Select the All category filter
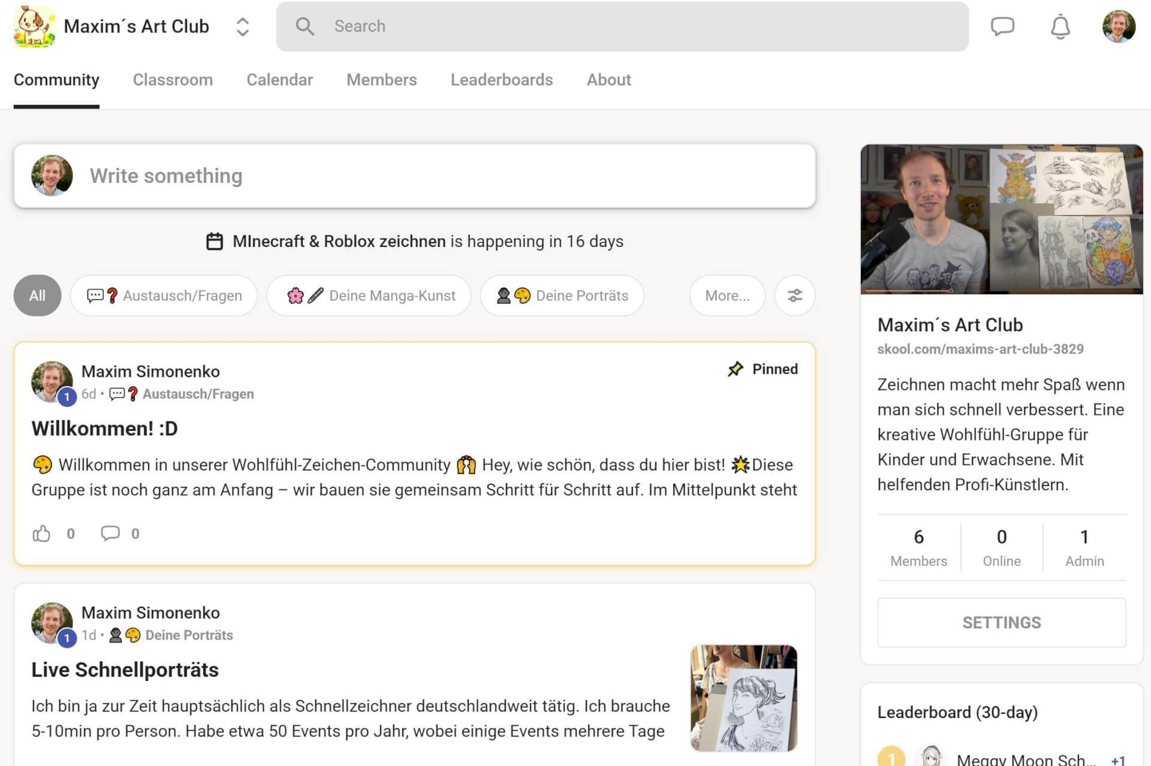The width and height of the screenshot is (1151, 766). pyautogui.click(x=37, y=295)
